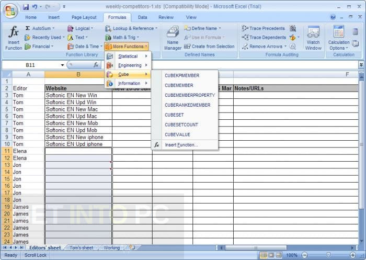
Task: Select Page Layout view in status bar
Action: (271, 255)
